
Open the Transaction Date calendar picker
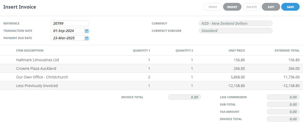[87, 31]
